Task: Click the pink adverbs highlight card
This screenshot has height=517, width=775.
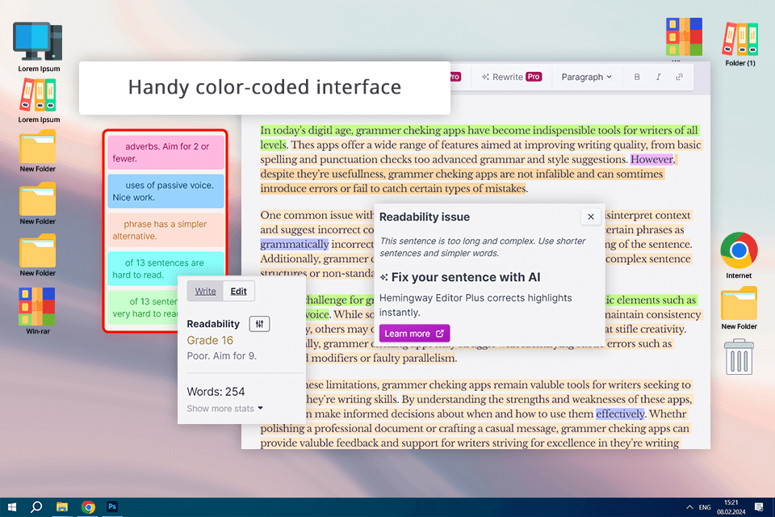Action: click(x=165, y=153)
